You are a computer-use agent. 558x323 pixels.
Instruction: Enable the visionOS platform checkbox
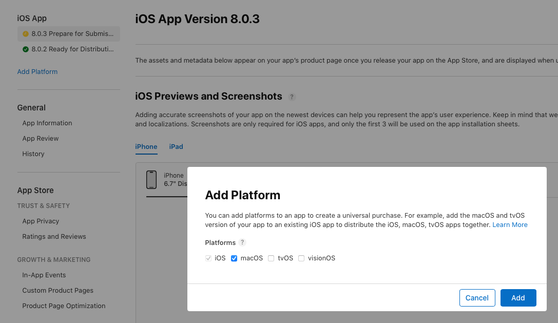(x=301, y=258)
